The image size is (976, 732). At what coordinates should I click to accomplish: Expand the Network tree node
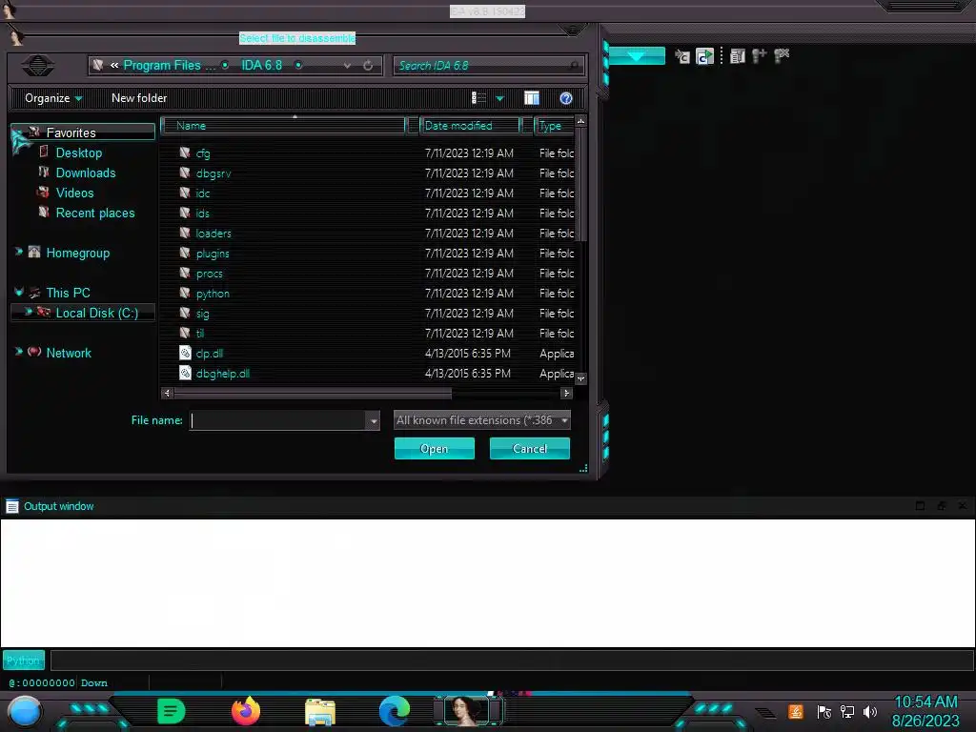tap(19, 352)
